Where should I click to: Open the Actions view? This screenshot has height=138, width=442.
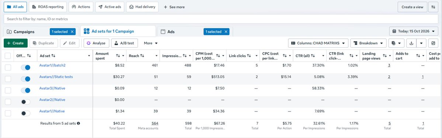[x=81, y=7]
